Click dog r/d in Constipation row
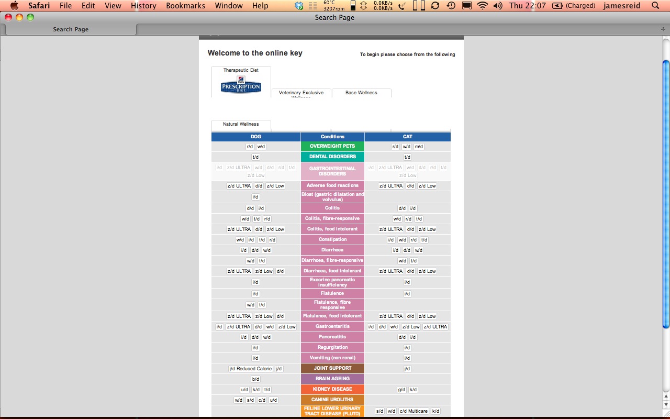Viewport: 670px width, 419px height. pos(272,240)
